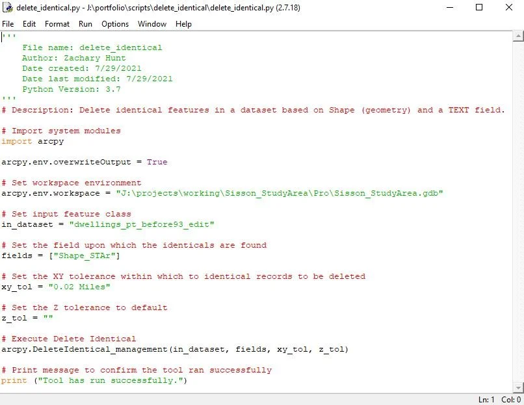524x405 pixels.
Task: Open the Options menu
Action: point(115,24)
